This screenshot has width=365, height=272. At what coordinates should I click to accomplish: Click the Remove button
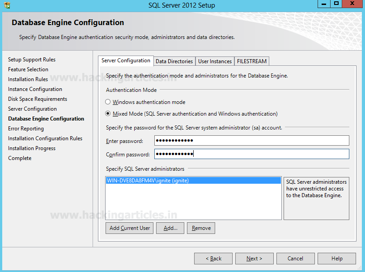[x=201, y=228]
